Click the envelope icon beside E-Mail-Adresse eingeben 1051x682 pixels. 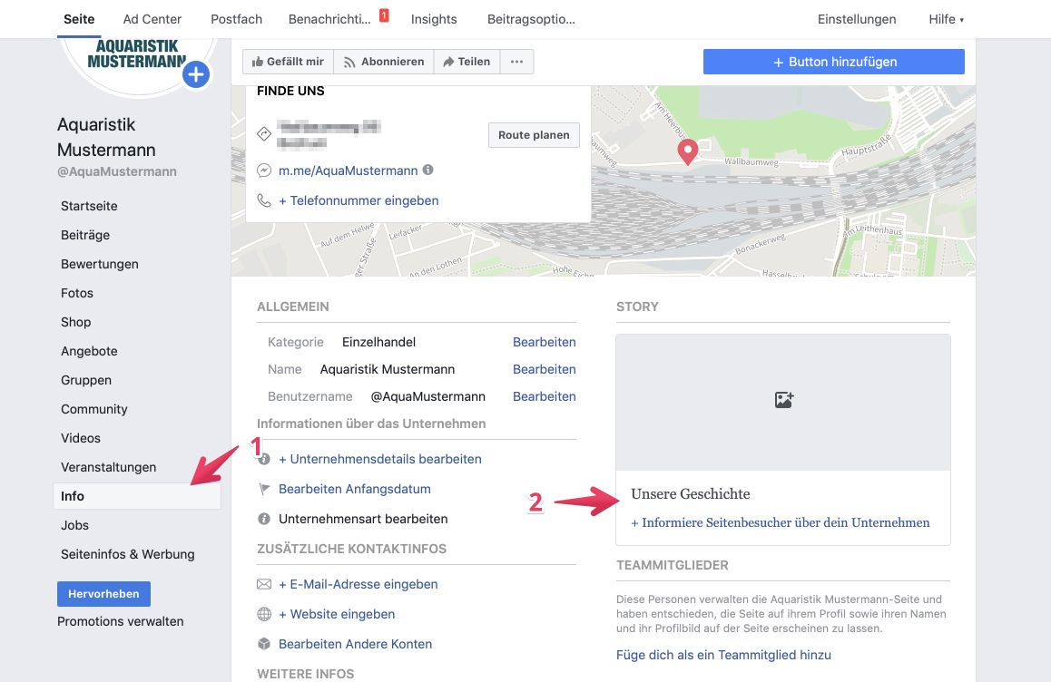264,584
